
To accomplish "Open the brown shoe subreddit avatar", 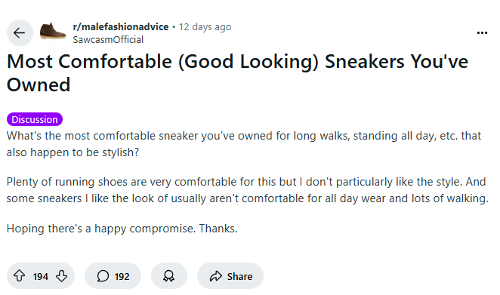I will click(x=53, y=31).
